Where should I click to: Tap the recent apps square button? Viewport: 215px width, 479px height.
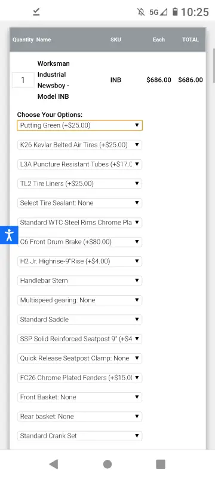tap(161, 464)
